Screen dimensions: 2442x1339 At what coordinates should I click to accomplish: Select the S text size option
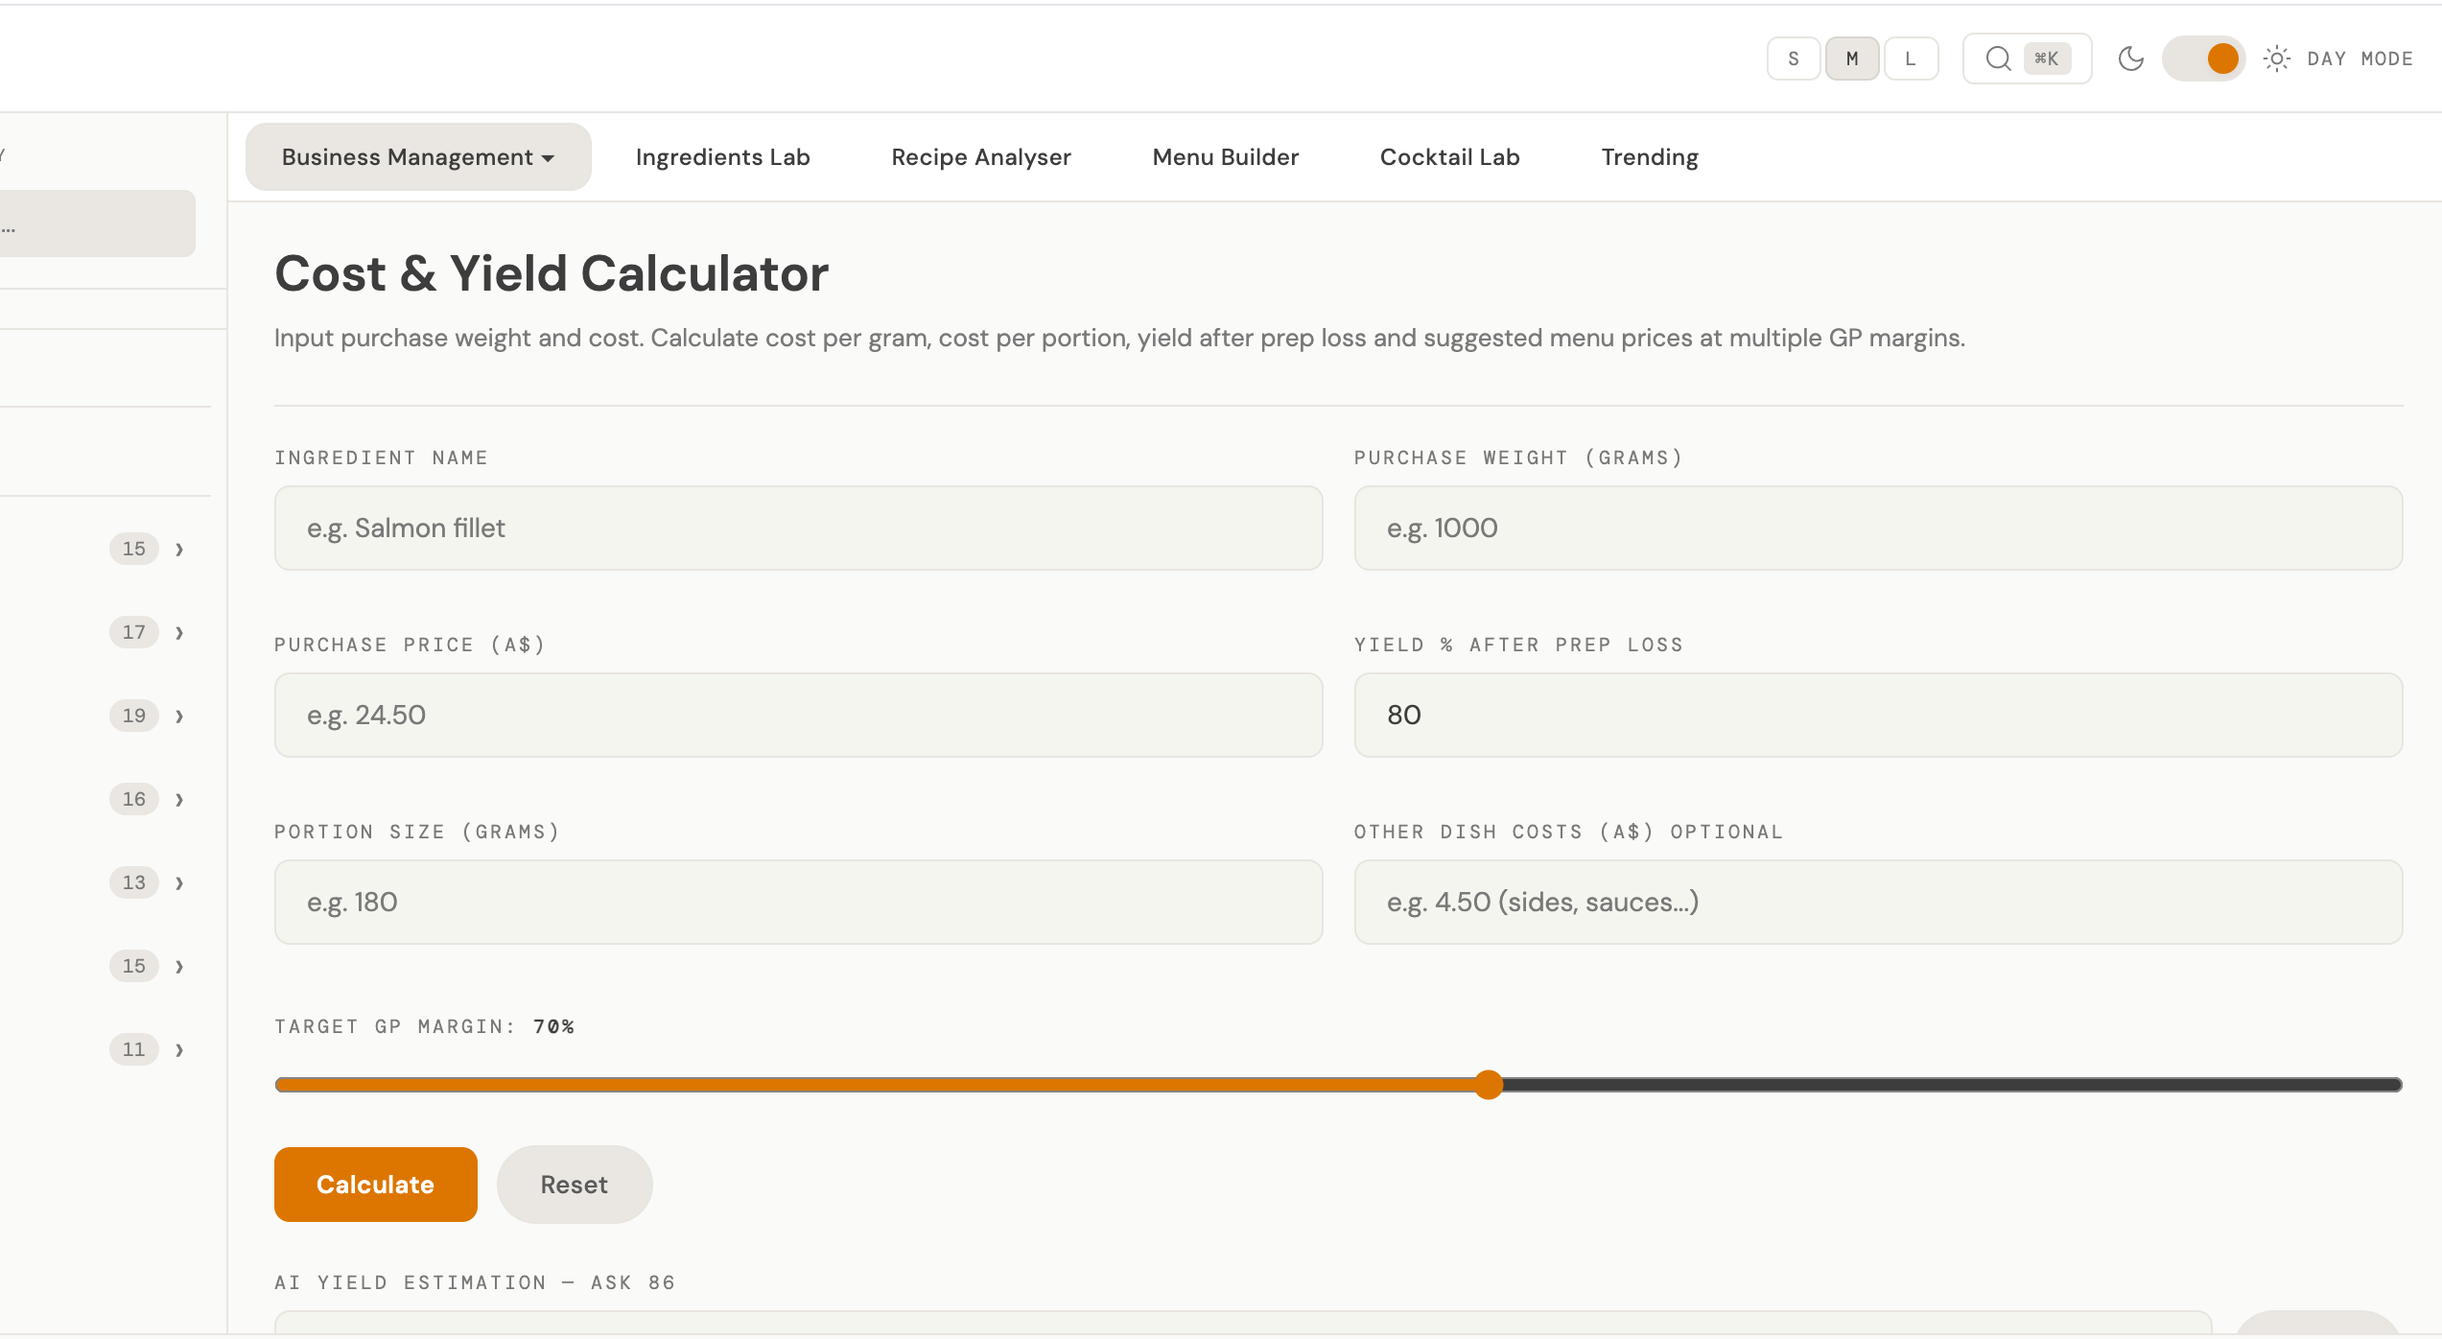pos(1793,59)
